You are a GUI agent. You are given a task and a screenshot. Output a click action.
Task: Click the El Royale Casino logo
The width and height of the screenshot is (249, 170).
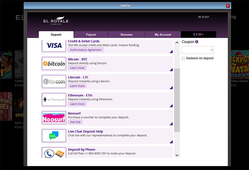tap(56, 21)
